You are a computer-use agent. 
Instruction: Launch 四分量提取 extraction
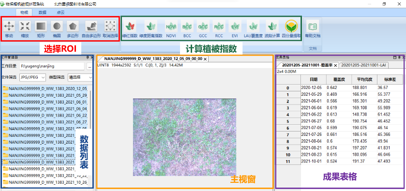(291, 29)
